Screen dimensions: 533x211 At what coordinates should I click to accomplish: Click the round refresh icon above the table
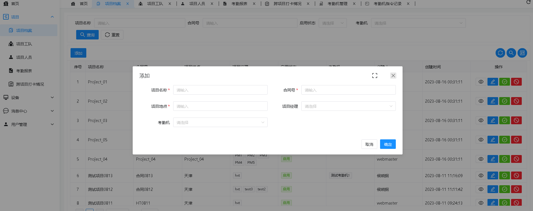coord(500,53)
